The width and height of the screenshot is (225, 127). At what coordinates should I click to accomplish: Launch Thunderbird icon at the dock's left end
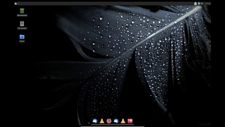coord(95,121)
